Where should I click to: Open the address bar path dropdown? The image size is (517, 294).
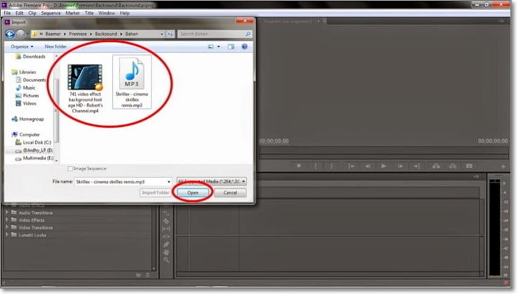(x=162, y=34)
